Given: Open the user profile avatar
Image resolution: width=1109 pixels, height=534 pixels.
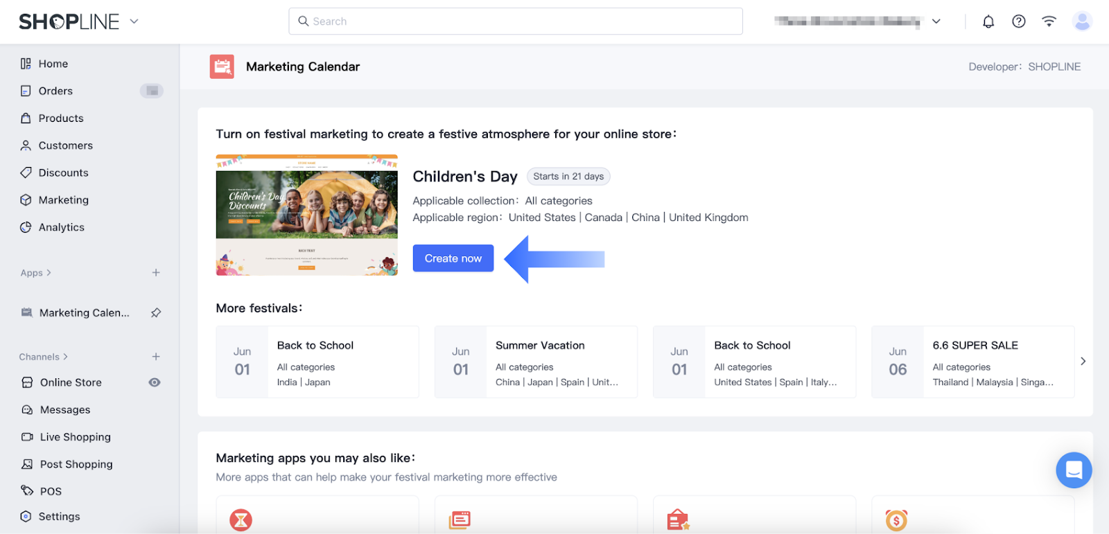Looking at the screenshot, I should [1081, 21].
